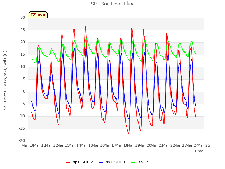Click the Mar 10 x-axis tick label
Viewport: 225px width, 169px height.
click(x=28, y=145)
